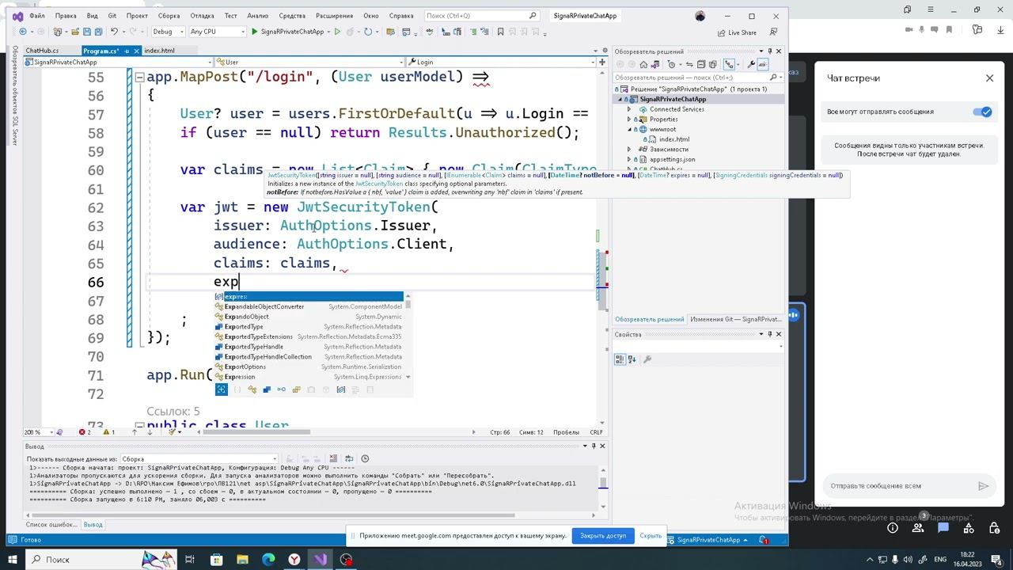
Task: Click the Undo arrow in the toolbar
Action: (114, 32)
